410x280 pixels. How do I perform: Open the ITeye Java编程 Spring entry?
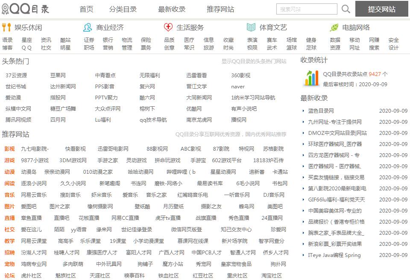click(334, 255)
